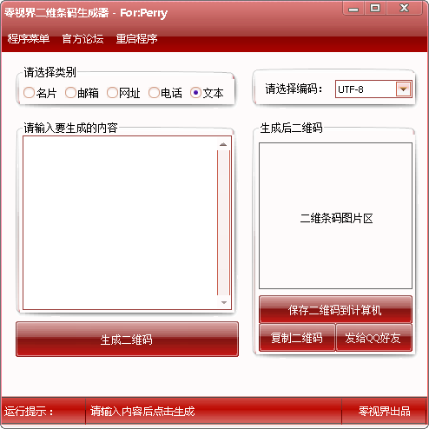
Task: Open the encoding dropdown arrow
Action: coord(403,89)
